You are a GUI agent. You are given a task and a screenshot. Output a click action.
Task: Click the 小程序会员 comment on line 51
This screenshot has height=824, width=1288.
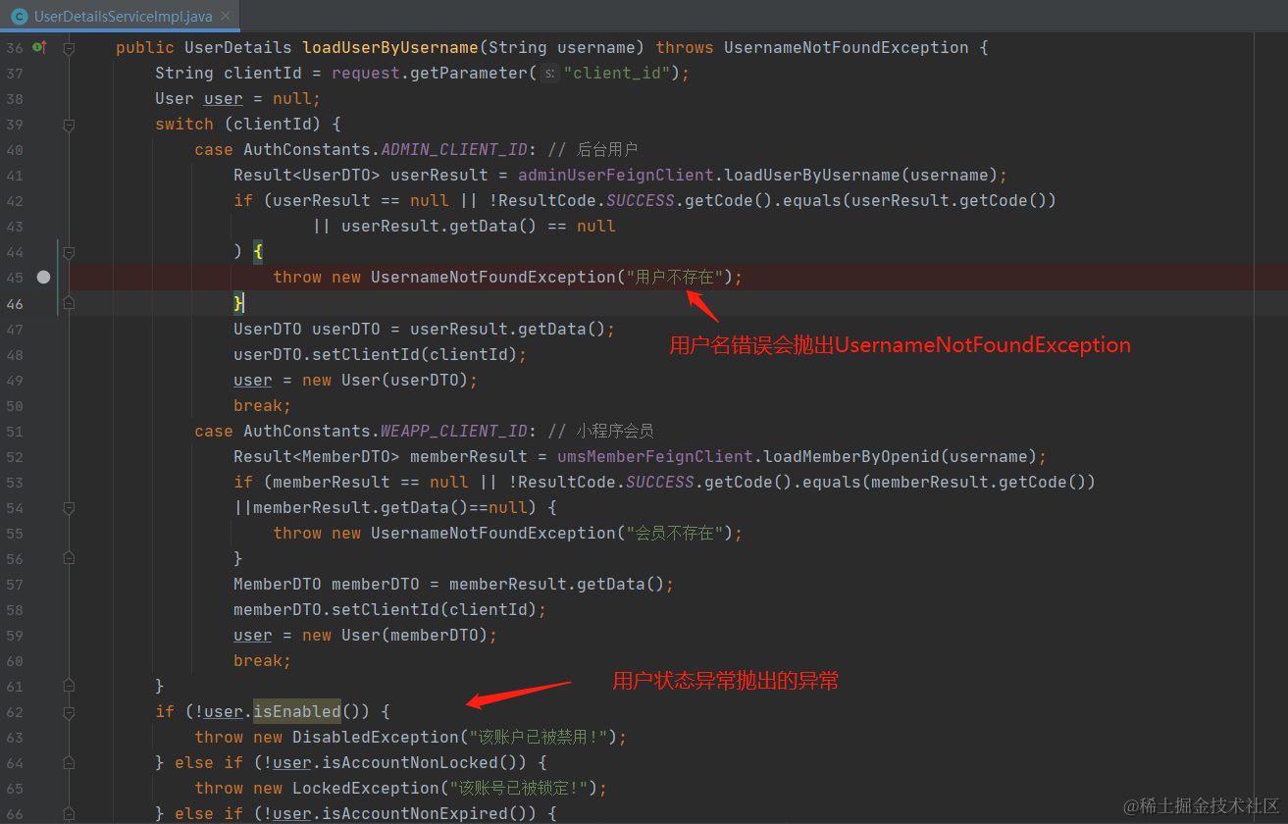click(x=601, y=431)
